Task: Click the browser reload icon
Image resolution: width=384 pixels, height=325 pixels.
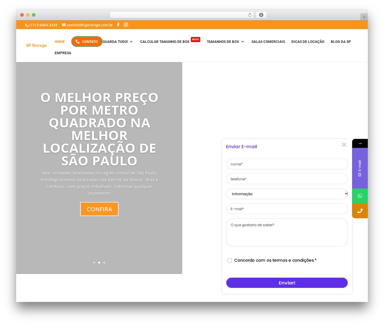Action: [250, 15]
